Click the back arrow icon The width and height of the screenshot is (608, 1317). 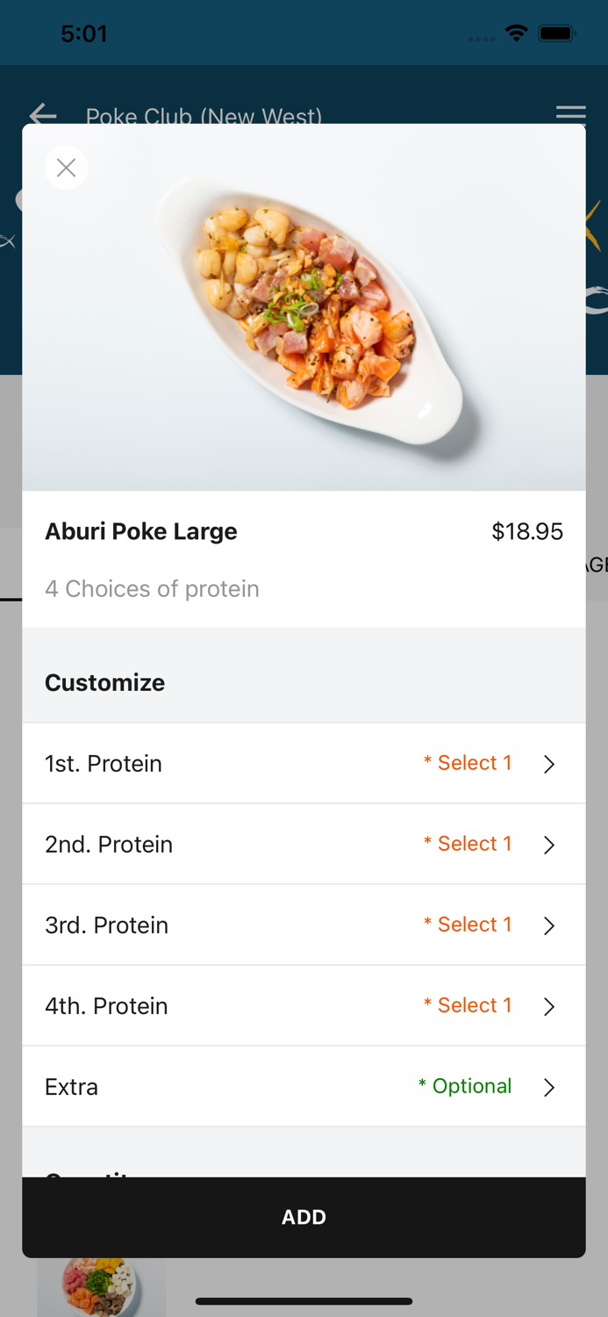[x=42, y=115]
